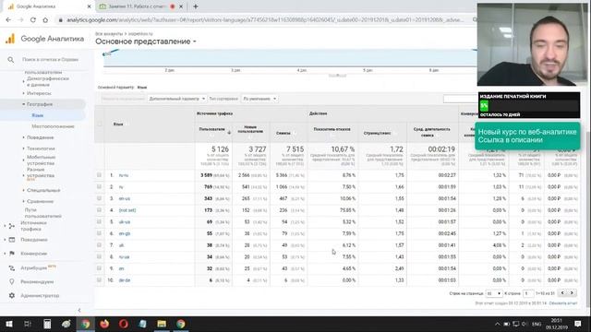Viewport: 591px width, 332px height.
Task: Open the ru-ru language link
Action: click(x=124, y=175)
